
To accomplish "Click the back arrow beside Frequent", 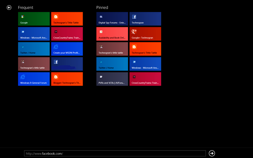I will [x=9, y=8].
